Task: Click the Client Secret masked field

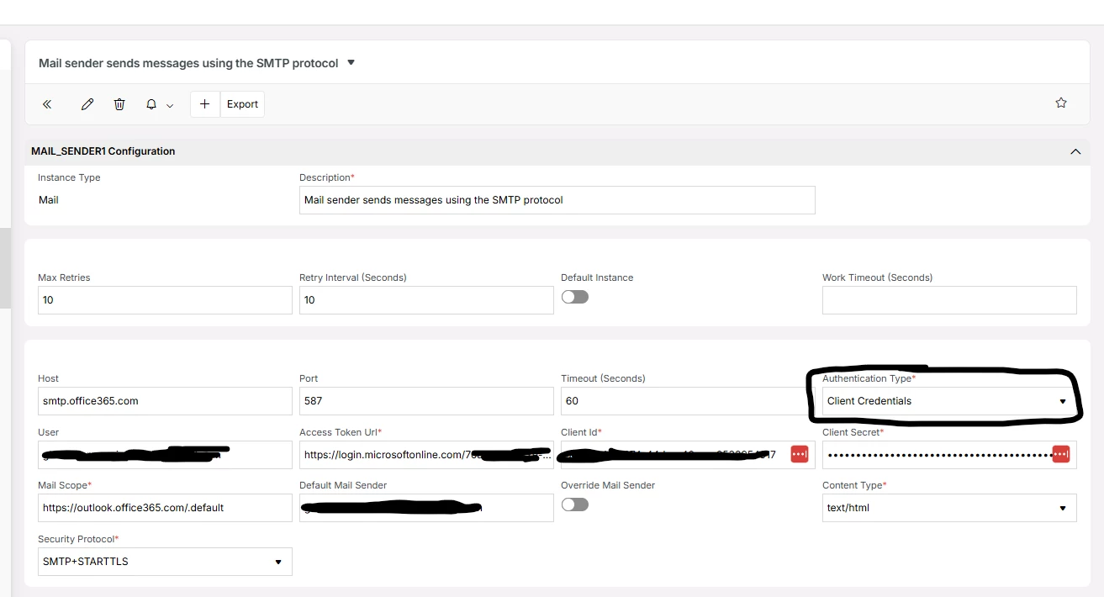Action: (949, 455)
